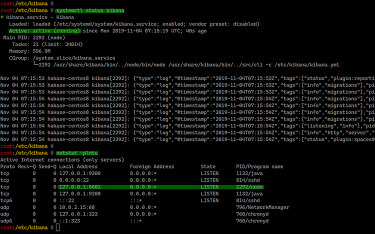
Task: Click the cursor at the last prompt
Action: click(58, 227)
